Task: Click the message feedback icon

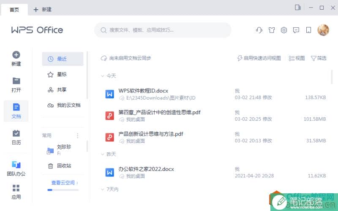Action: click(296, 30)
